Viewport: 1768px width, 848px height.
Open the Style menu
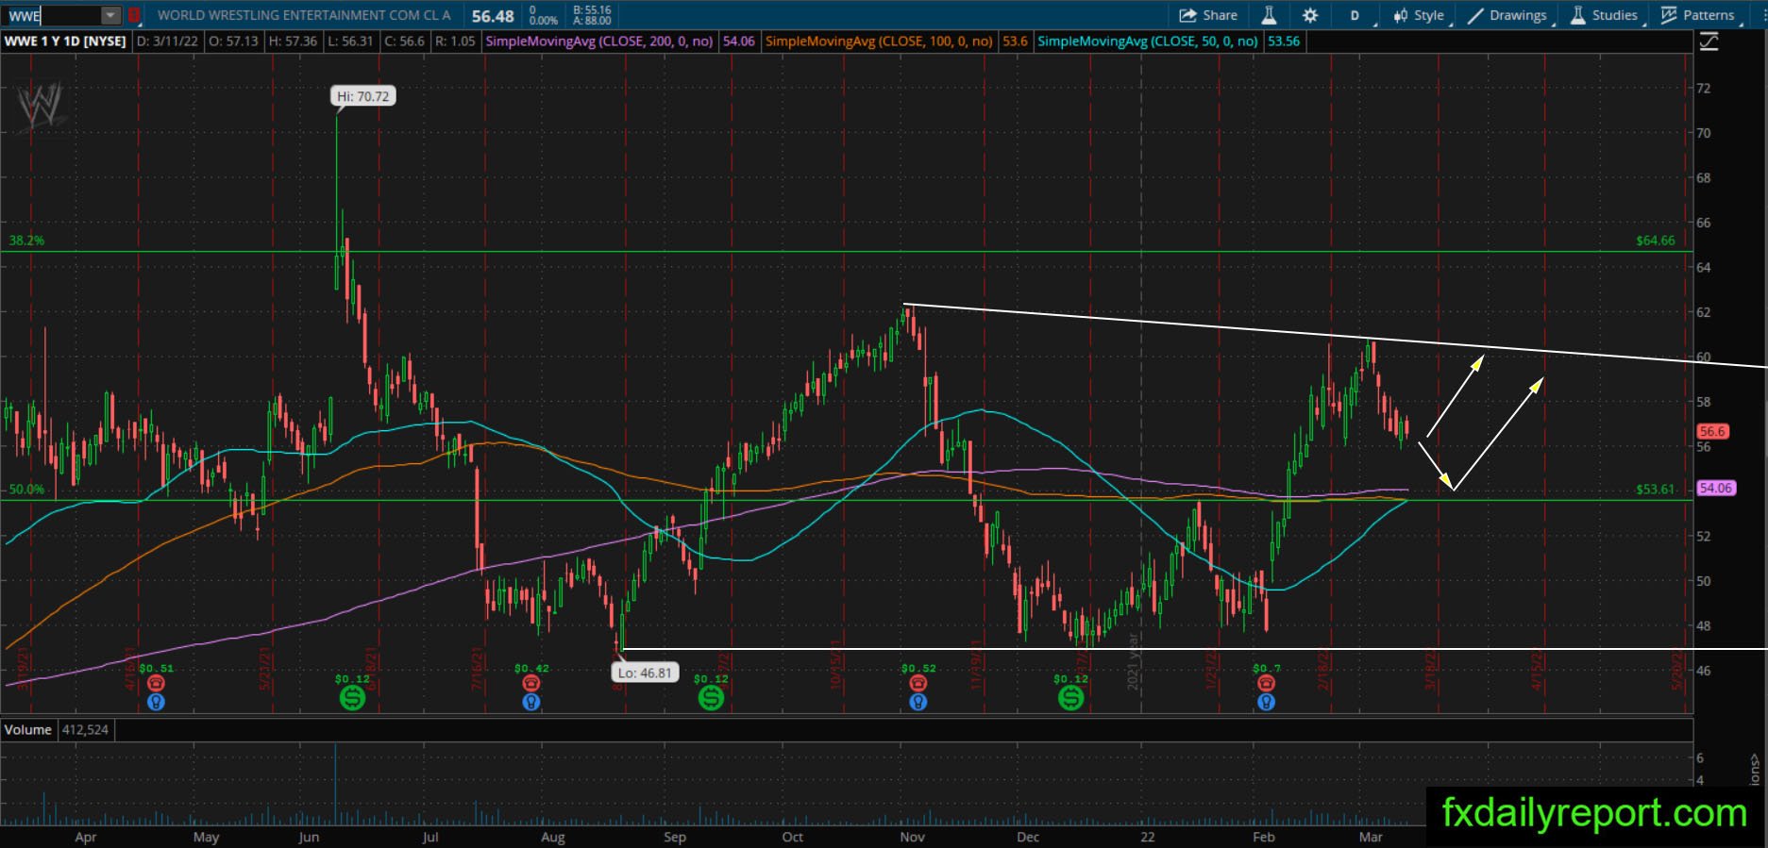[x=1419, y=15]
